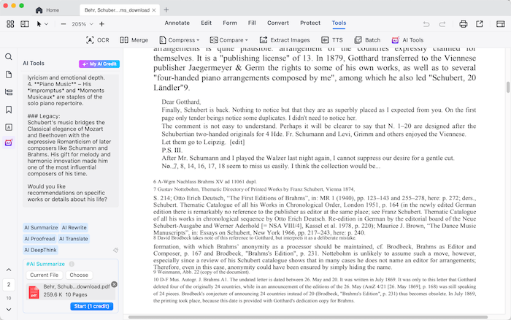Open the Protect tab
The height and width of the screenshot is (320, 511).
310,23
